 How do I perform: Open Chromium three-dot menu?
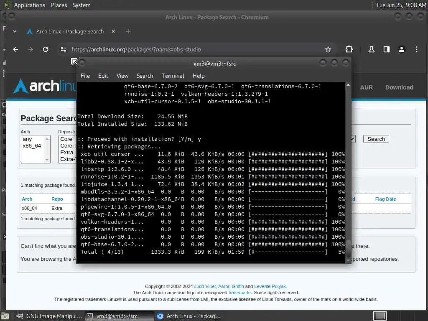click(x=417, y=49)
